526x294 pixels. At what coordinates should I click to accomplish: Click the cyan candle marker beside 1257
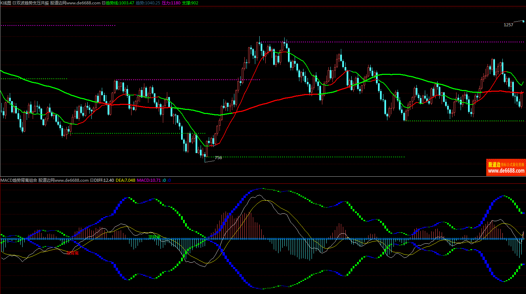tap(523, 21)
